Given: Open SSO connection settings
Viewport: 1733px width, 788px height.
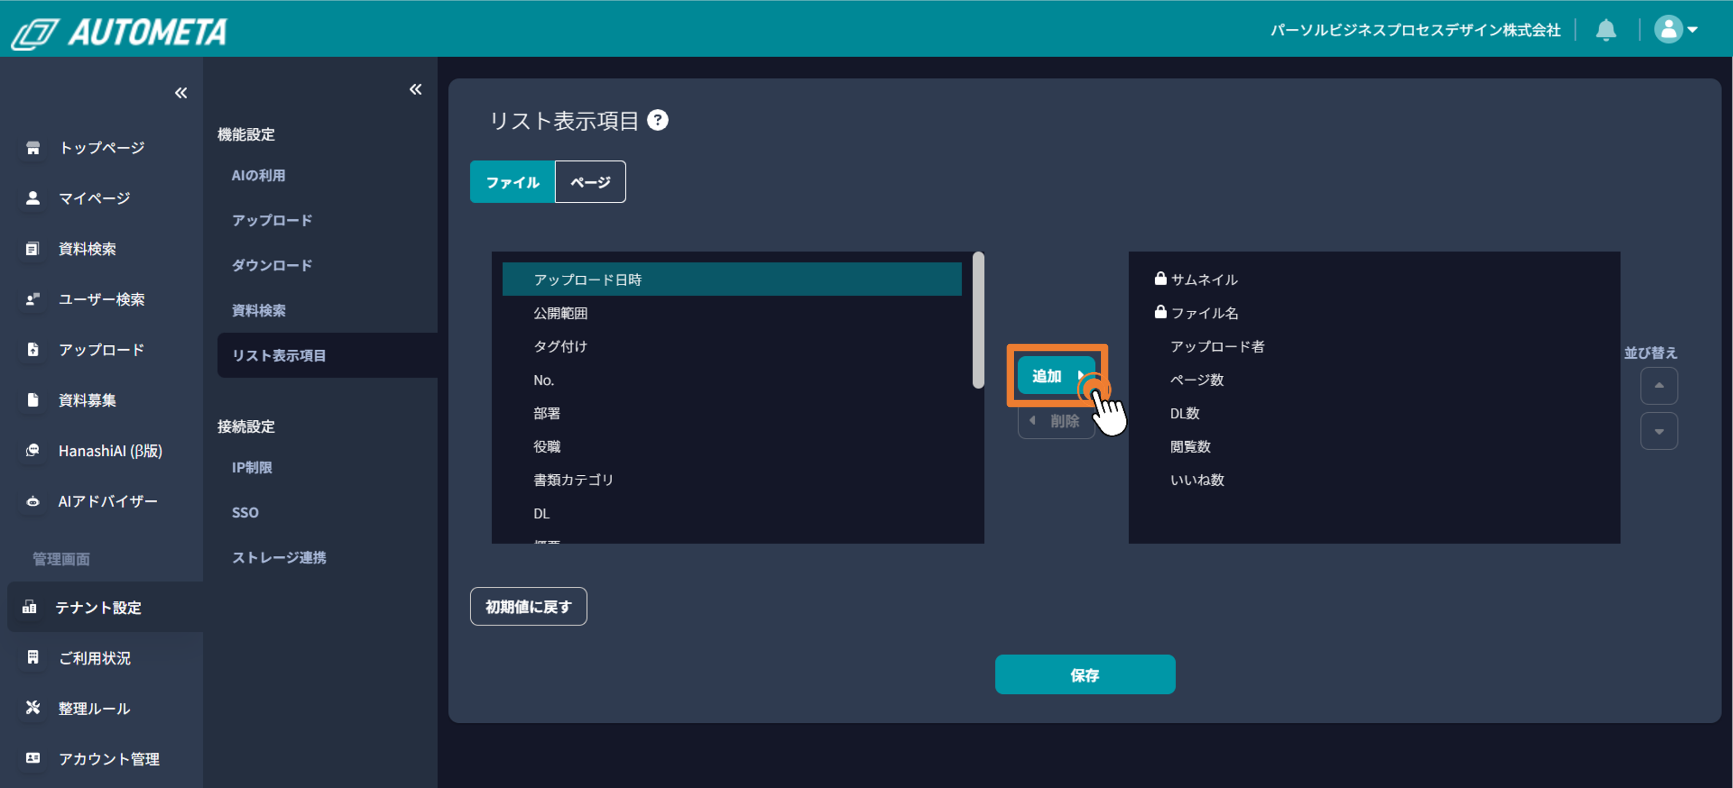Looking at the screenshot, I should point(245,512).
